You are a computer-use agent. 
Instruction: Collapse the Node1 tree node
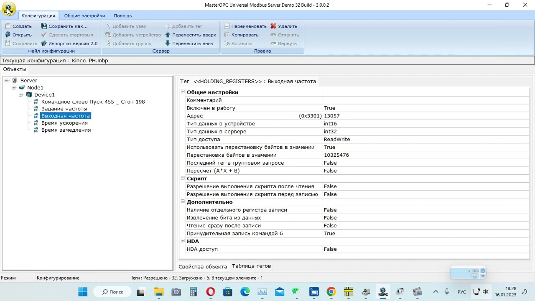tap(14, 87)
